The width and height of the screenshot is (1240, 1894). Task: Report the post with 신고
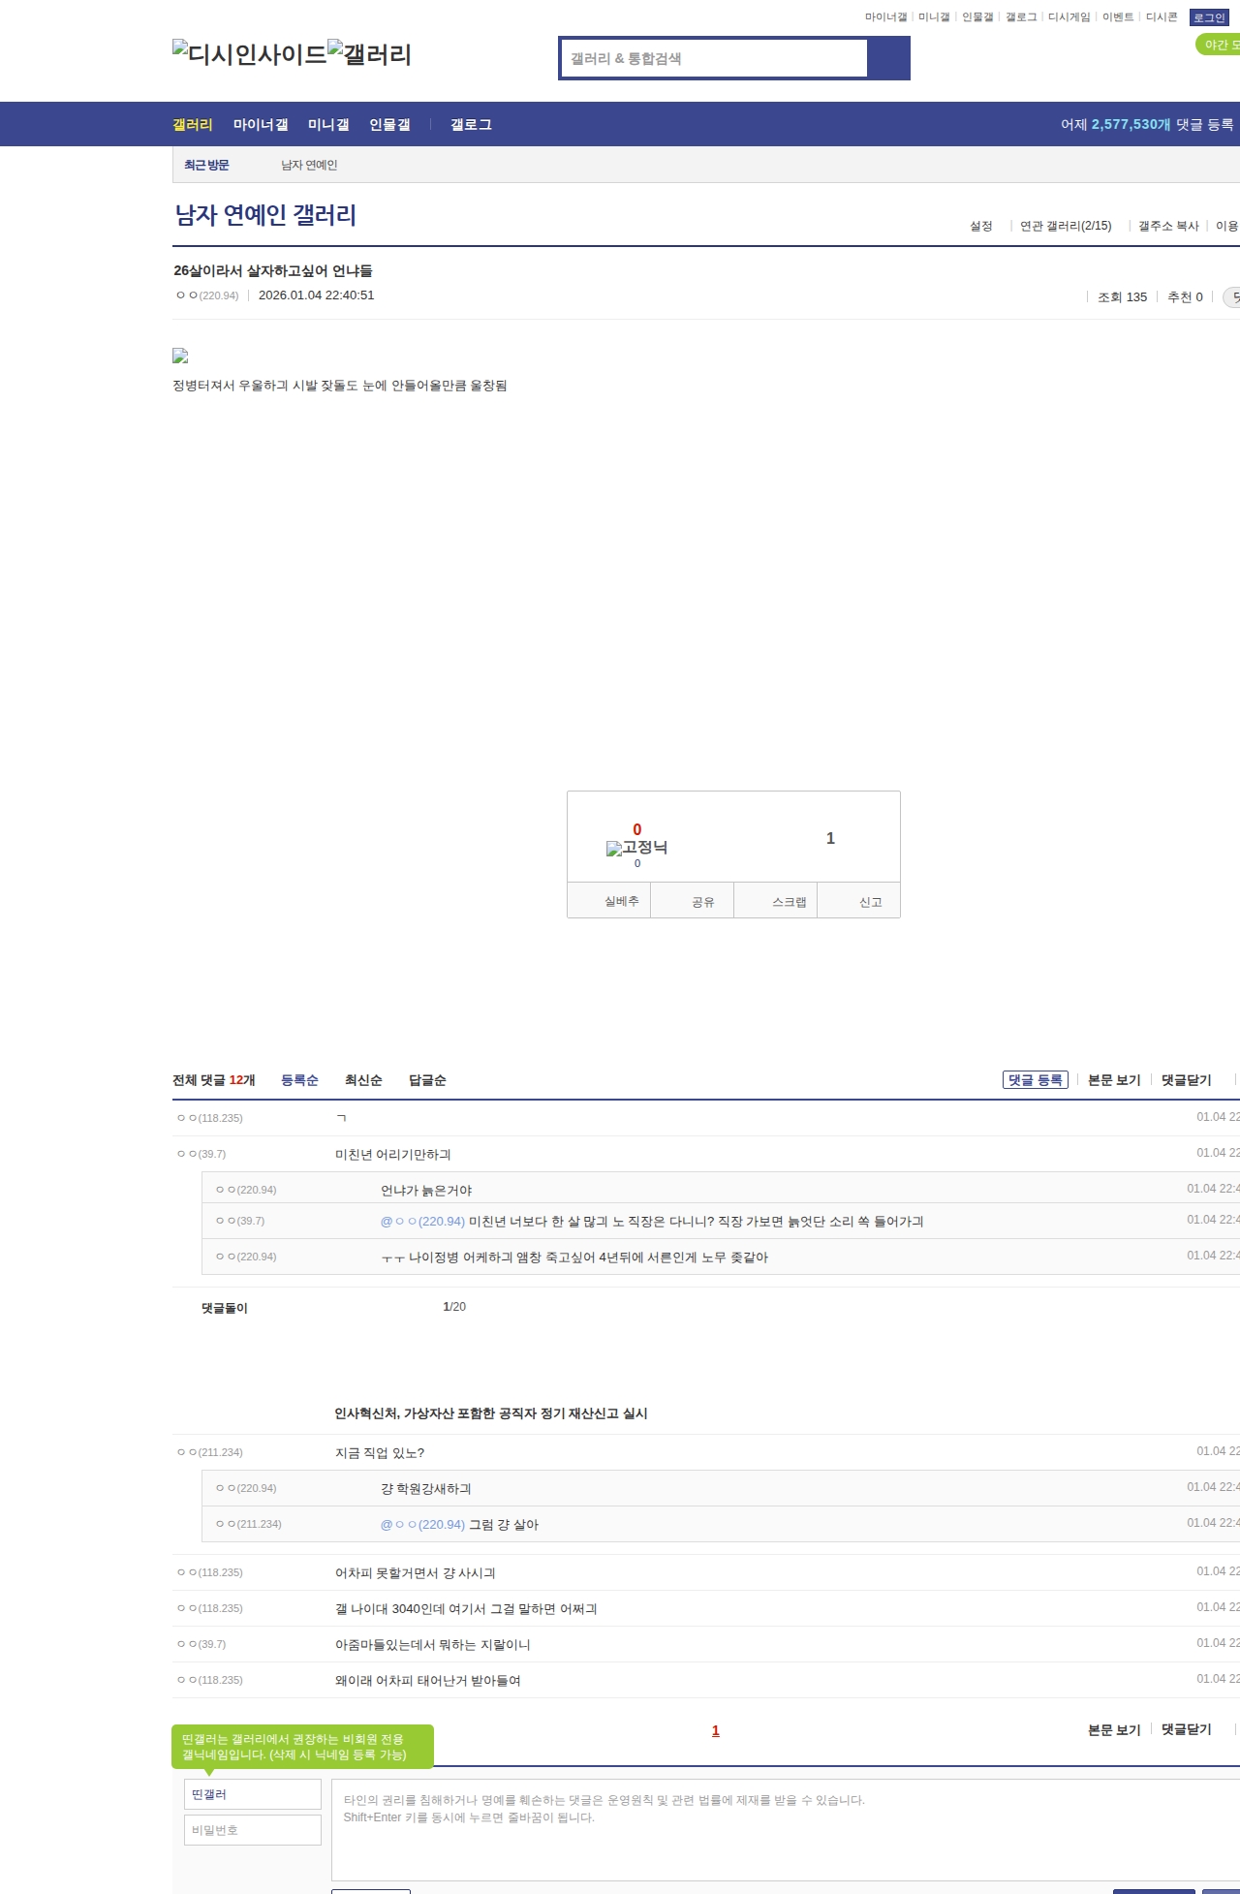tap(870, 902)
